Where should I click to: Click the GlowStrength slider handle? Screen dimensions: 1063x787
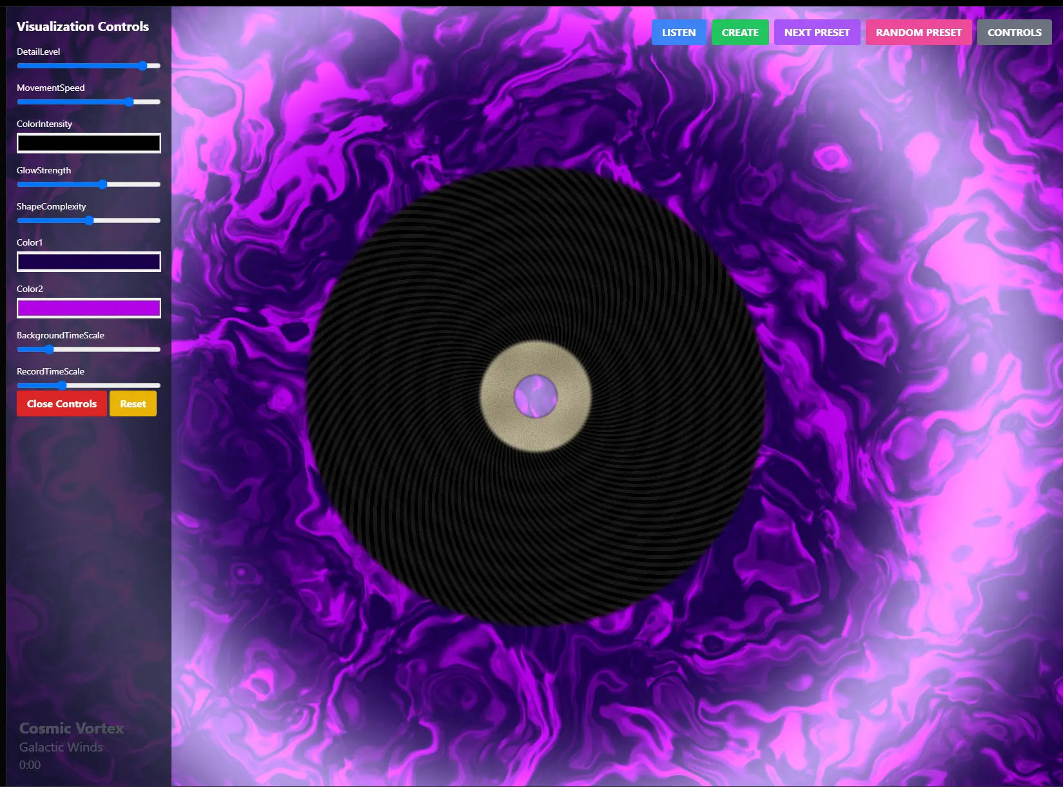[x=102, y=184]
